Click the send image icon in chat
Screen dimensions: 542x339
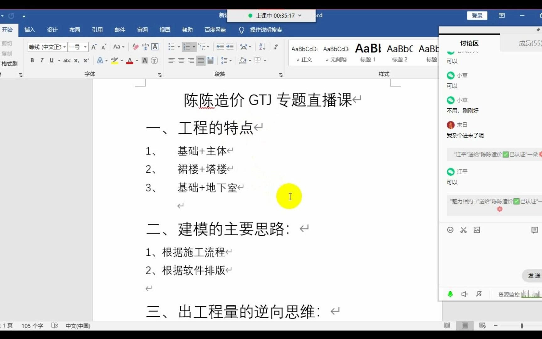[477, 230]
